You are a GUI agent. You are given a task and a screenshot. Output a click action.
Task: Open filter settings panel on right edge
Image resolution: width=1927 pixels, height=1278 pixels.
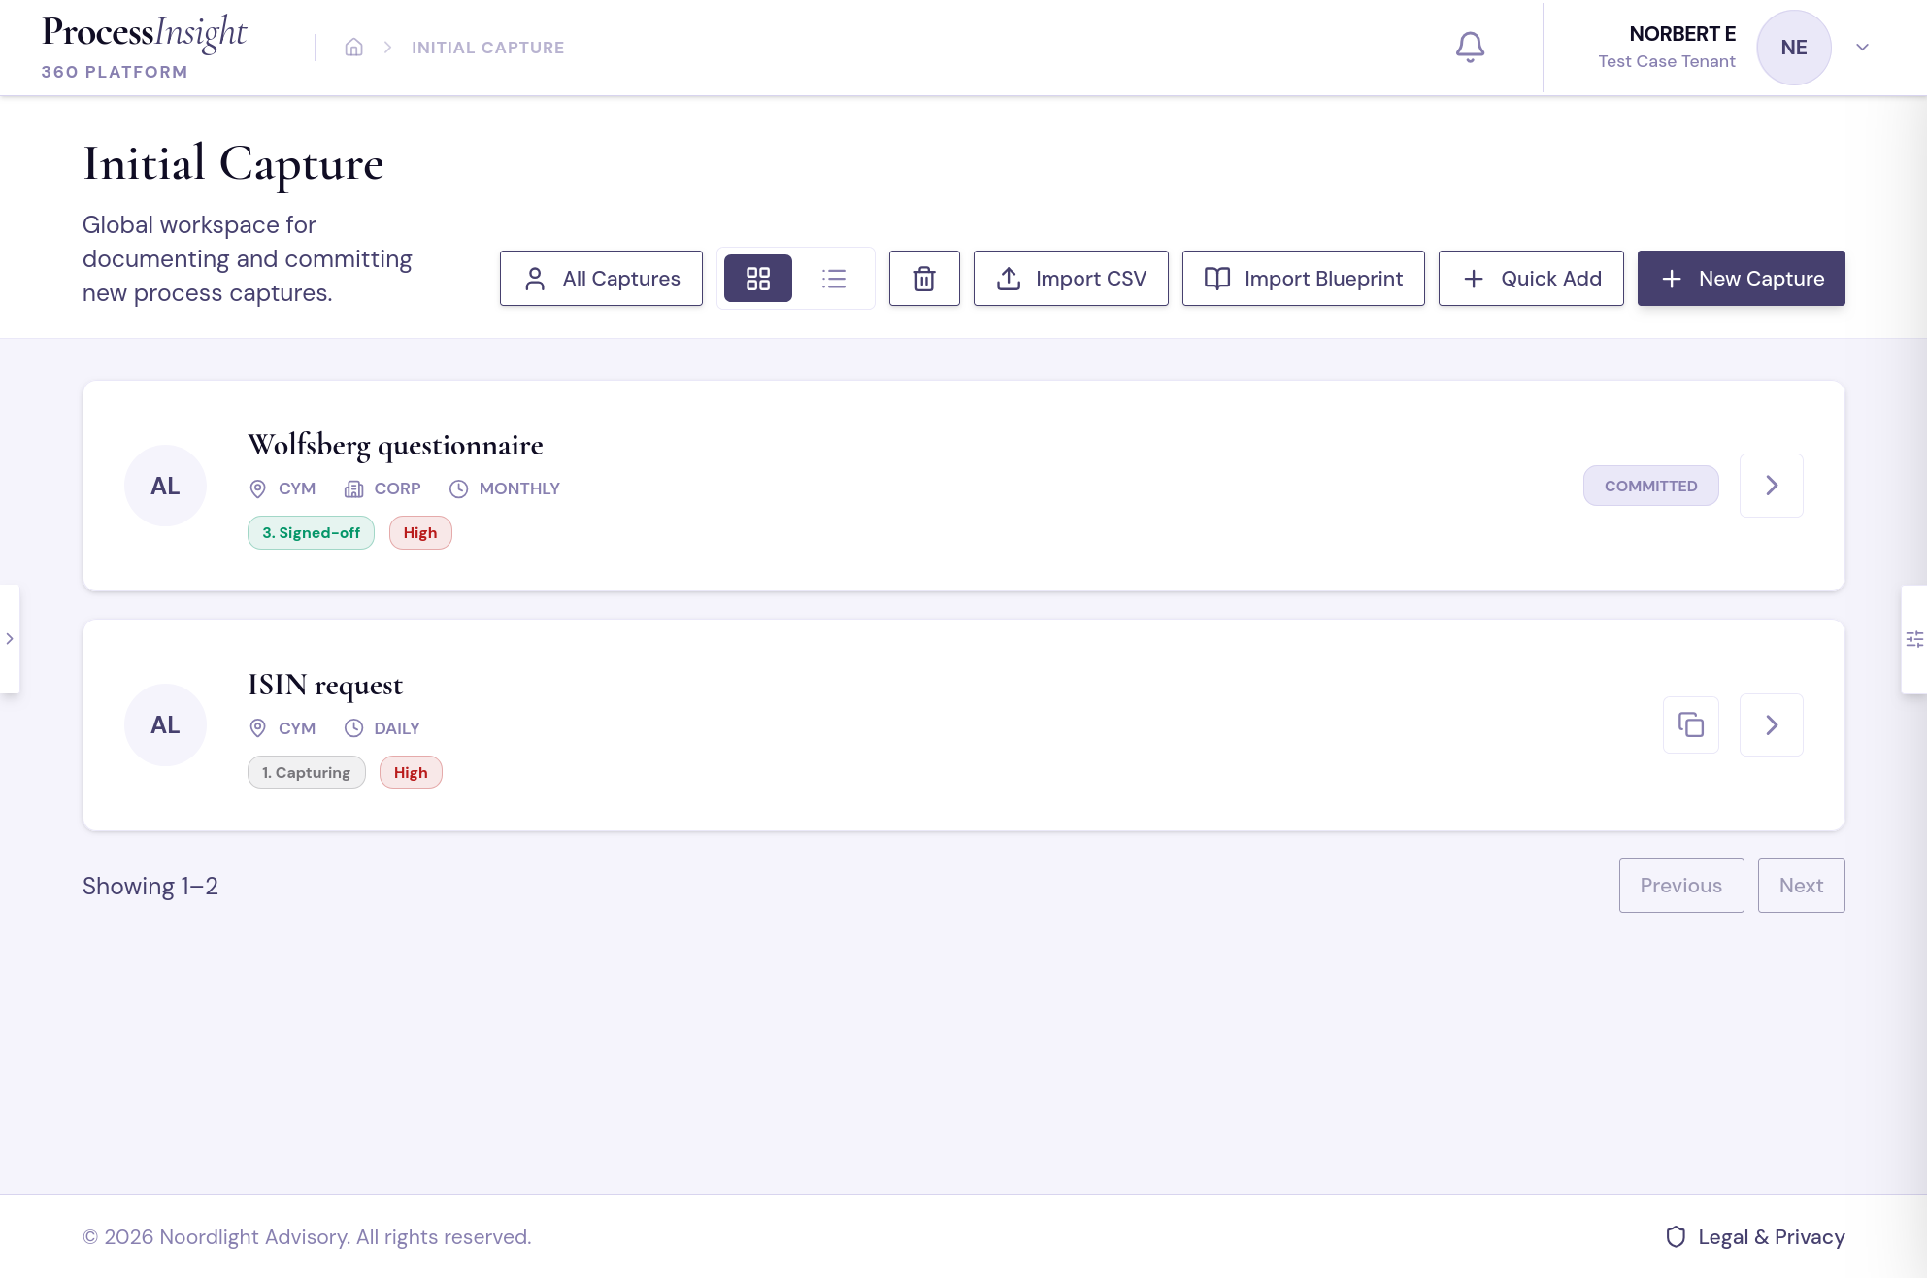[x=1913, y=639]
